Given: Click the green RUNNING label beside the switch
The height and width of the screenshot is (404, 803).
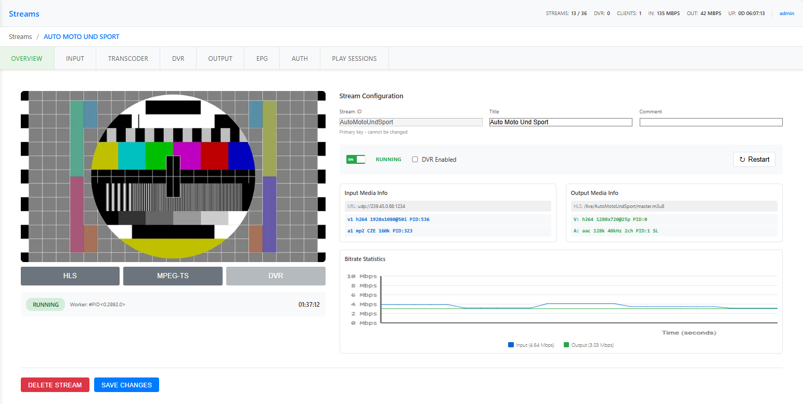Looking at the screenshot, I should click(388, 160).
